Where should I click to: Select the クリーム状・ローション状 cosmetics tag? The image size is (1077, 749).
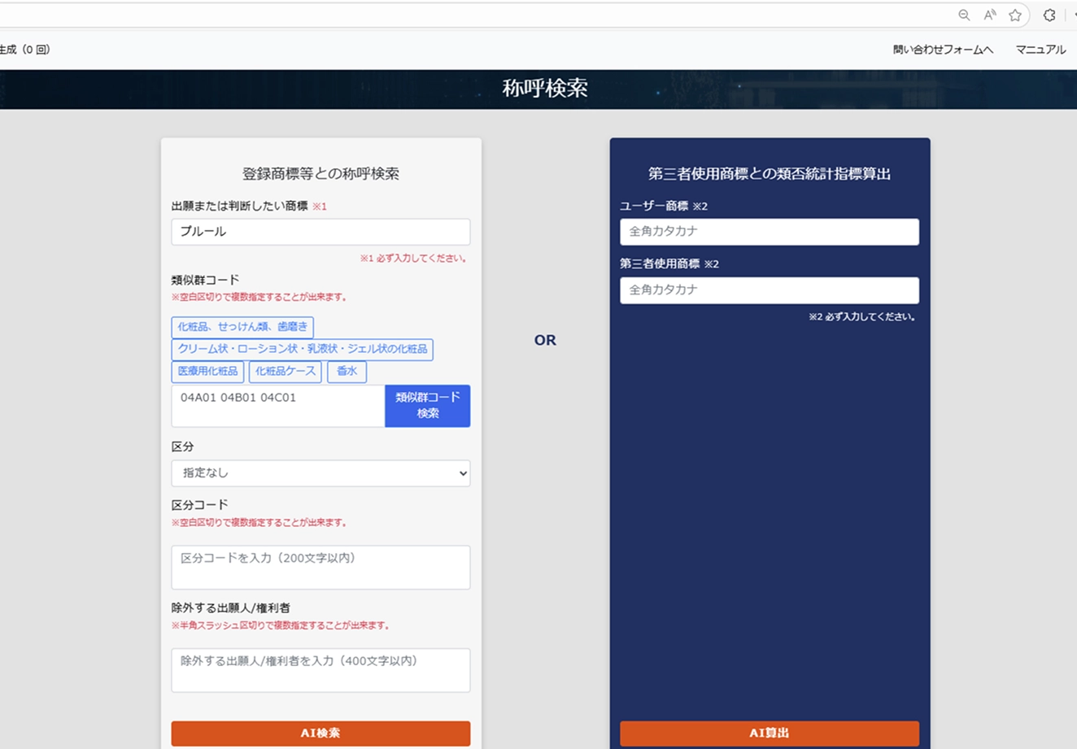point(302,349)
